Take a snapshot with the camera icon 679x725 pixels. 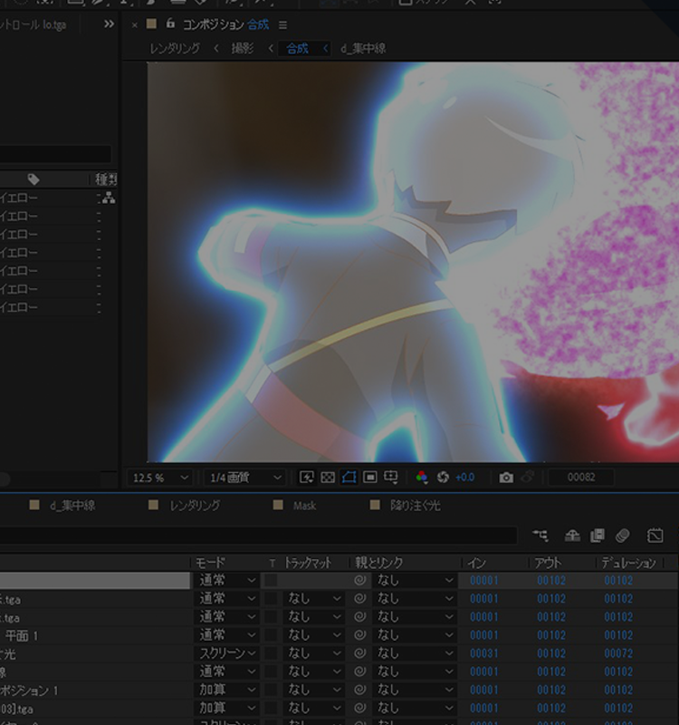pyautogui.click(x=506, y=478)
